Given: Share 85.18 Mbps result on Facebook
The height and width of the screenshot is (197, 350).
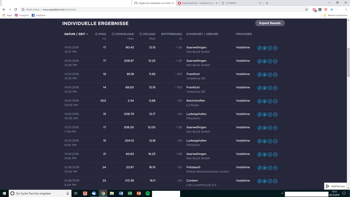Looking at the screenshot, I should click(270, 75).
